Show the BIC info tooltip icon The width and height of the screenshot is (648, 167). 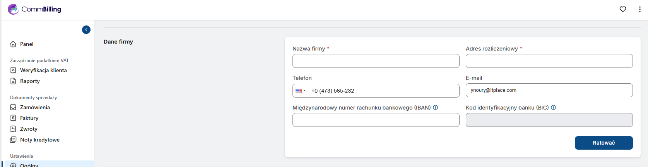click(553, 108)
